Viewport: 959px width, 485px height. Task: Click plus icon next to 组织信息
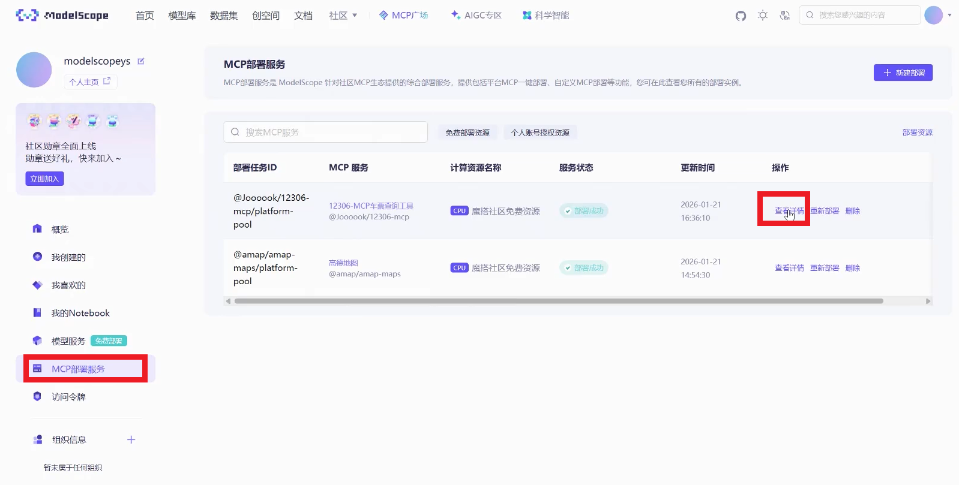tap(131, 439)
